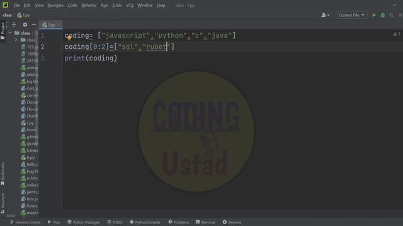Expand the nested class subfolder

coord(16,40)
